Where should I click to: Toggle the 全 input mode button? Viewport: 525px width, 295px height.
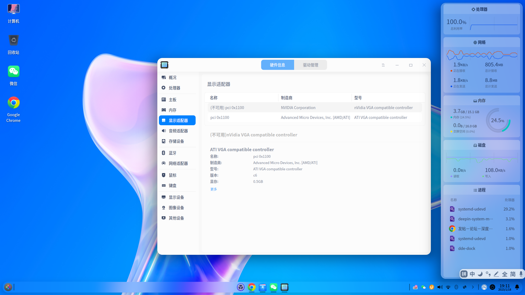(505, 274)
